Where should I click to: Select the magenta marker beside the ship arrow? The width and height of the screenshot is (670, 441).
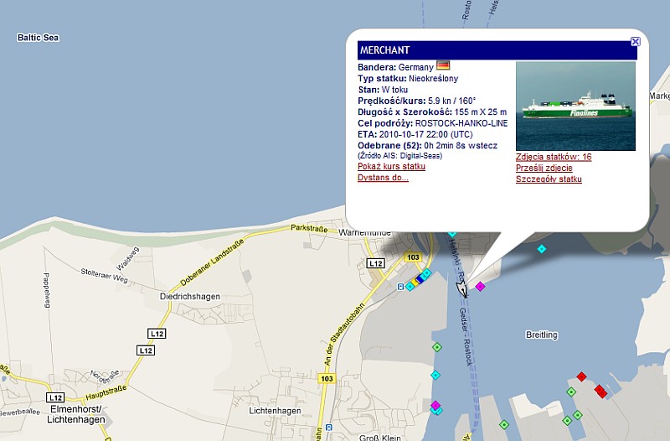coord(481,287)
